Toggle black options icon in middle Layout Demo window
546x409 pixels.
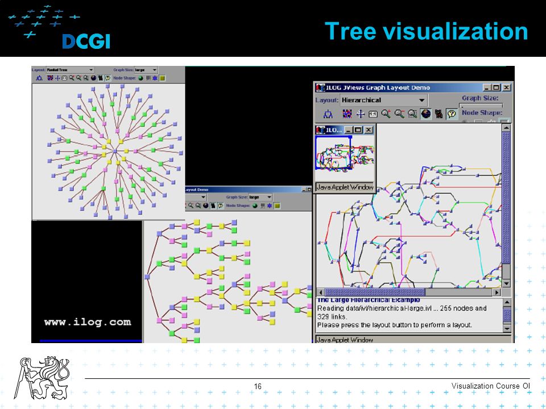tap(213, 206)
